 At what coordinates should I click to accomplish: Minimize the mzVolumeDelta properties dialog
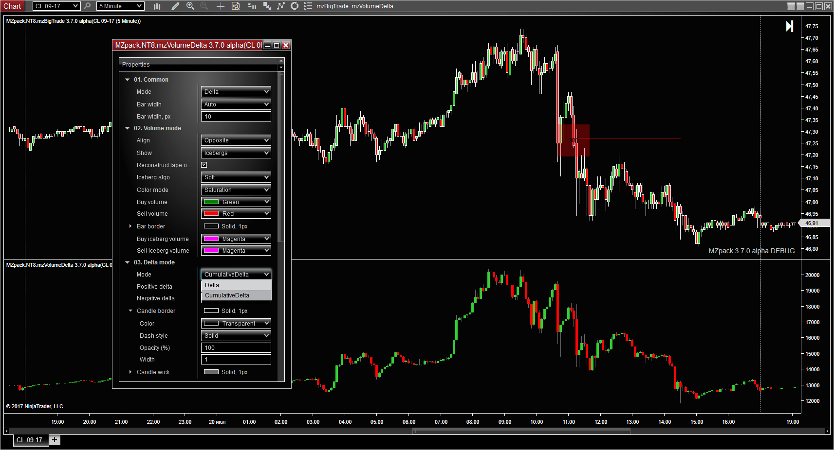click(267, 45)
